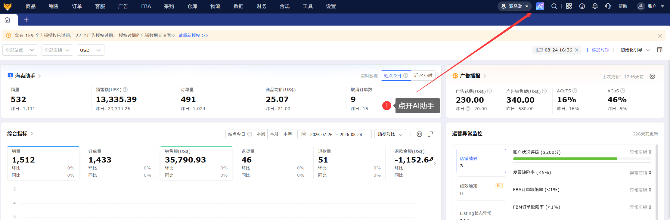Show next metric cards with right arrow
670x220 pixels.
pos(434,163)
